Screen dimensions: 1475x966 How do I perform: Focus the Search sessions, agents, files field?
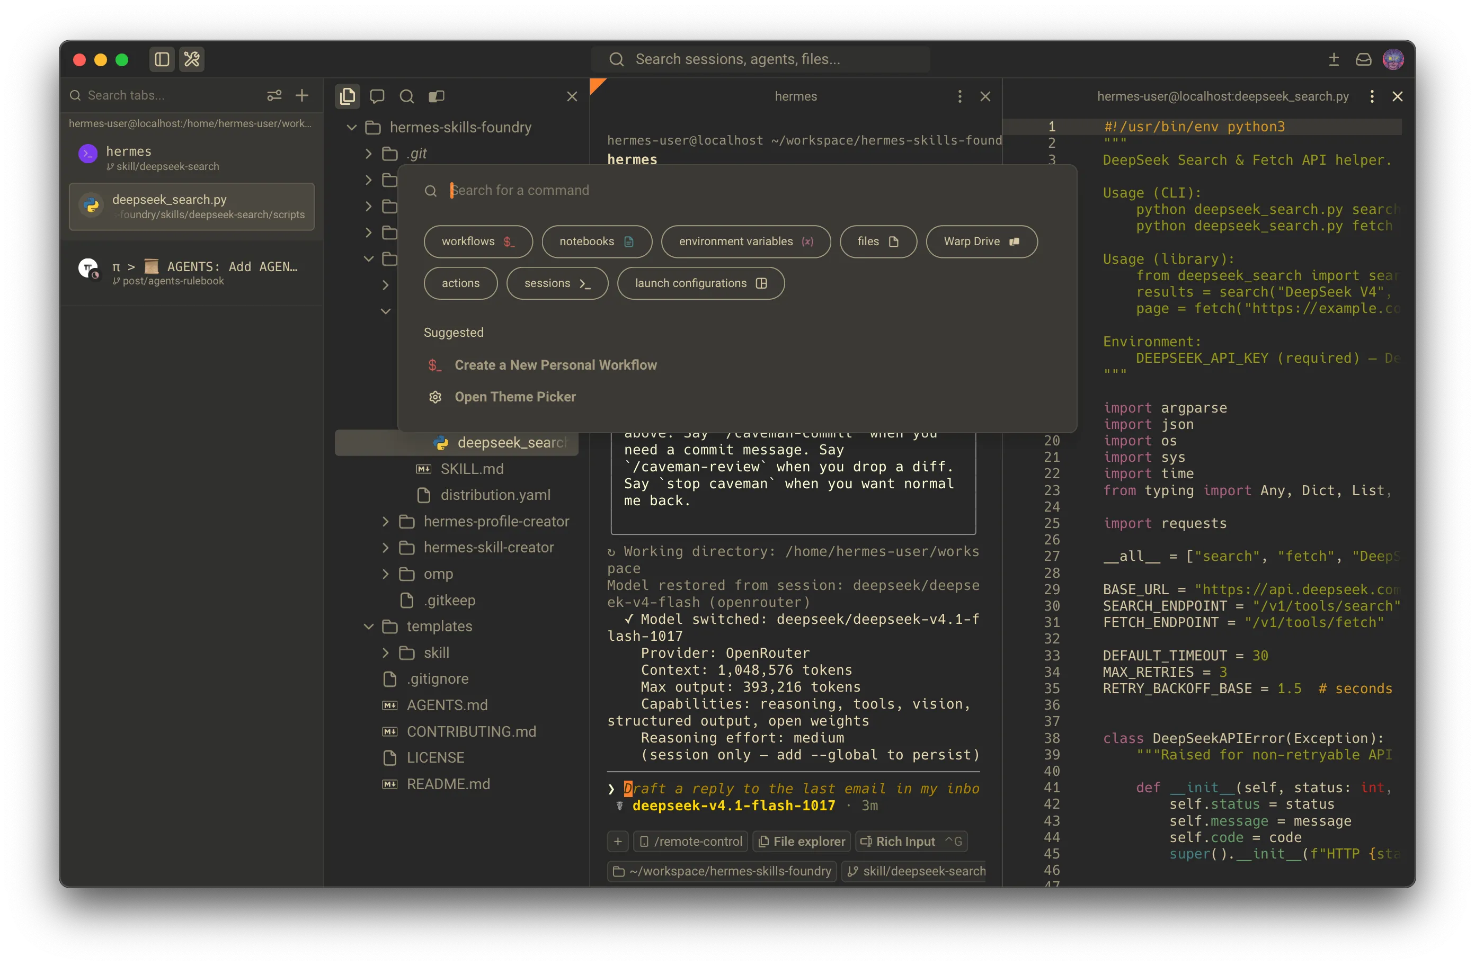[x=760, y=59]
